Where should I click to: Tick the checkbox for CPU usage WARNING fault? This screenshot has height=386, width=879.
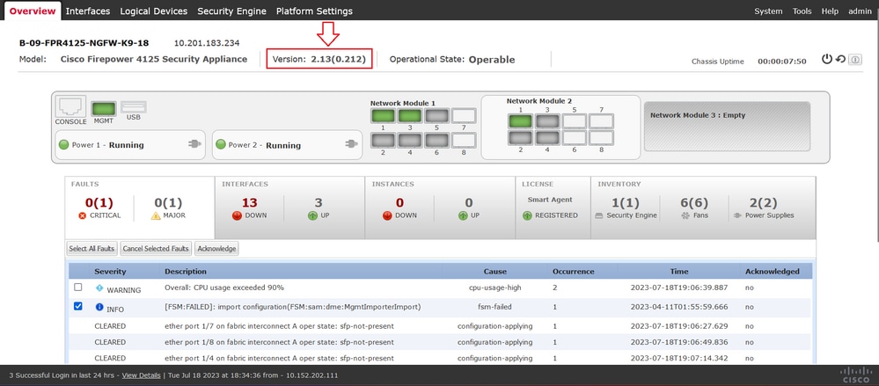[78, 287]
